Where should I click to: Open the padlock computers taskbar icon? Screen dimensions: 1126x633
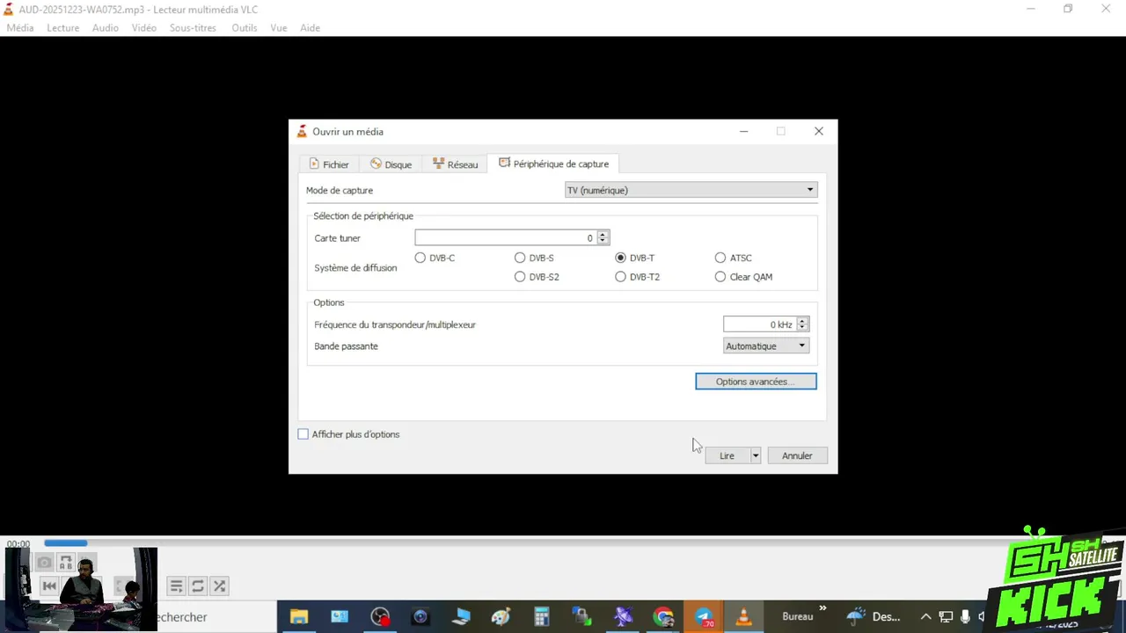pos(582,617)
